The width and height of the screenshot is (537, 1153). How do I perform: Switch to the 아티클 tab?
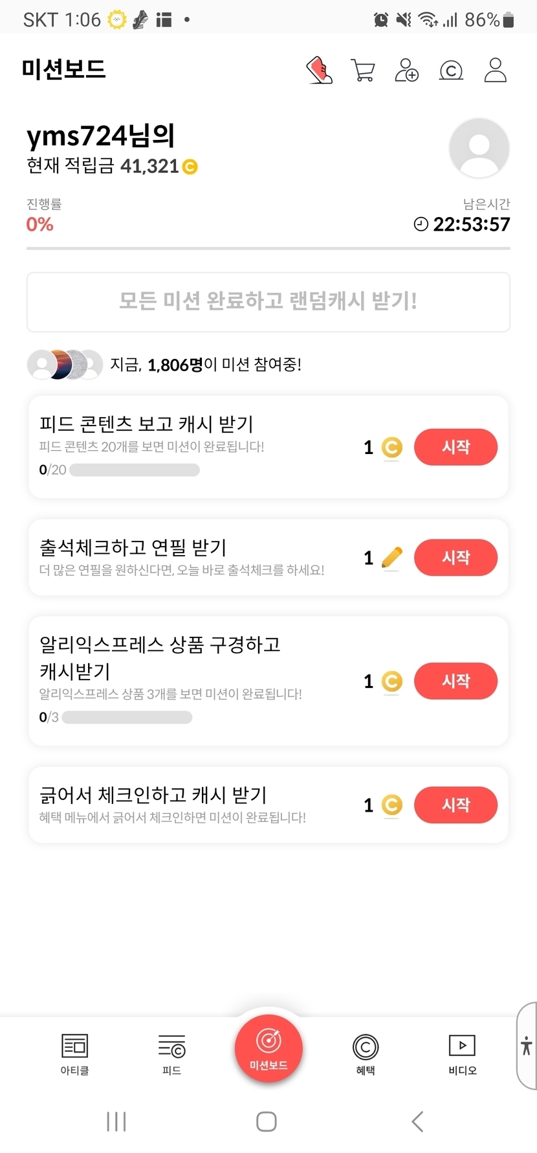click(74, 1053)
